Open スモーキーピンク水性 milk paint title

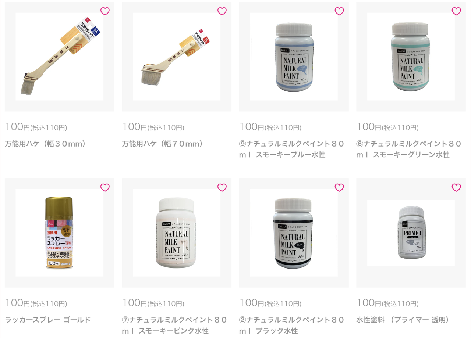click(175, 326)
